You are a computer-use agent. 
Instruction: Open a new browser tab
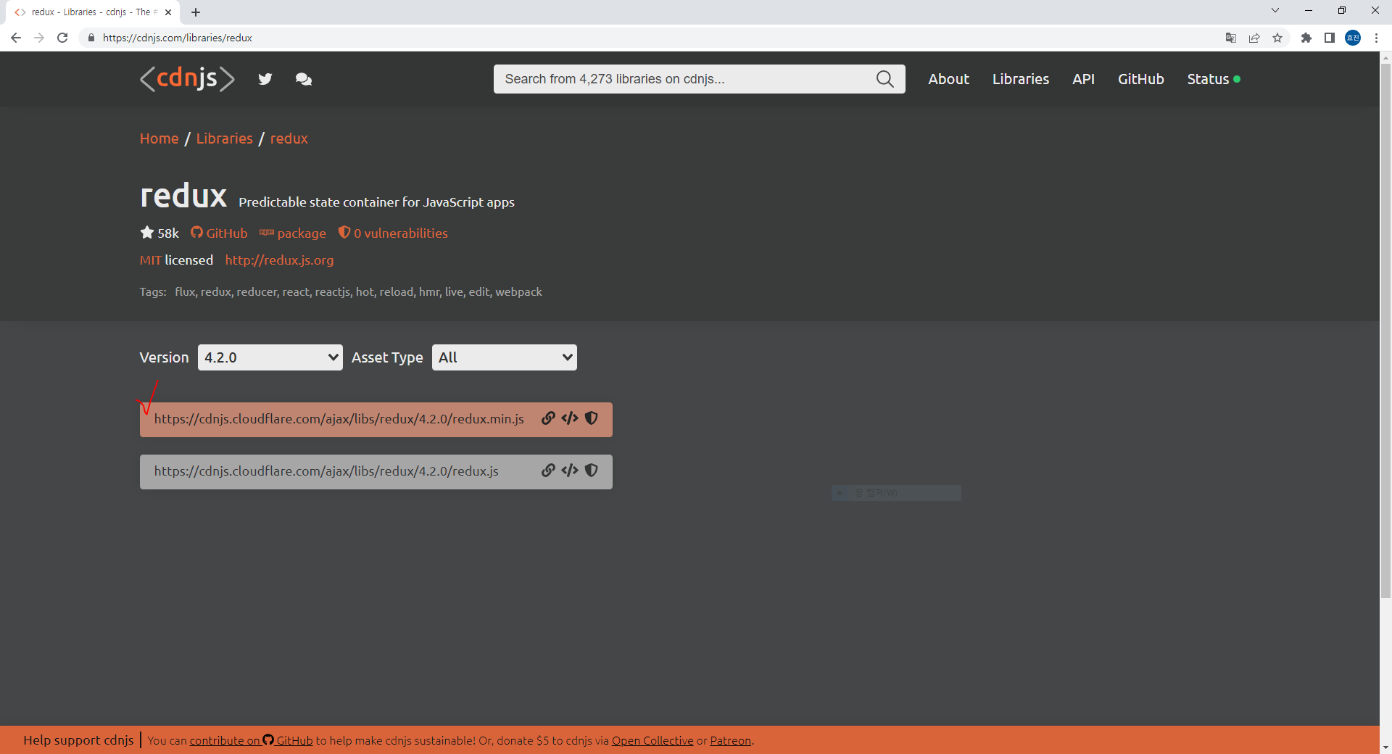[196, 12]
